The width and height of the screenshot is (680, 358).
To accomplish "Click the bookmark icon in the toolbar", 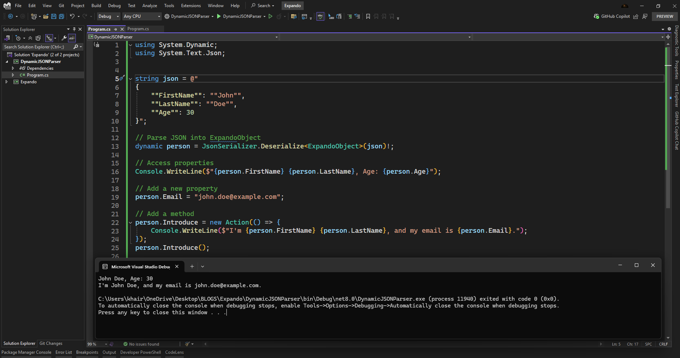I will coord(368,16).
